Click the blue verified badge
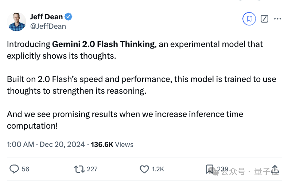 tap(69, 17)
